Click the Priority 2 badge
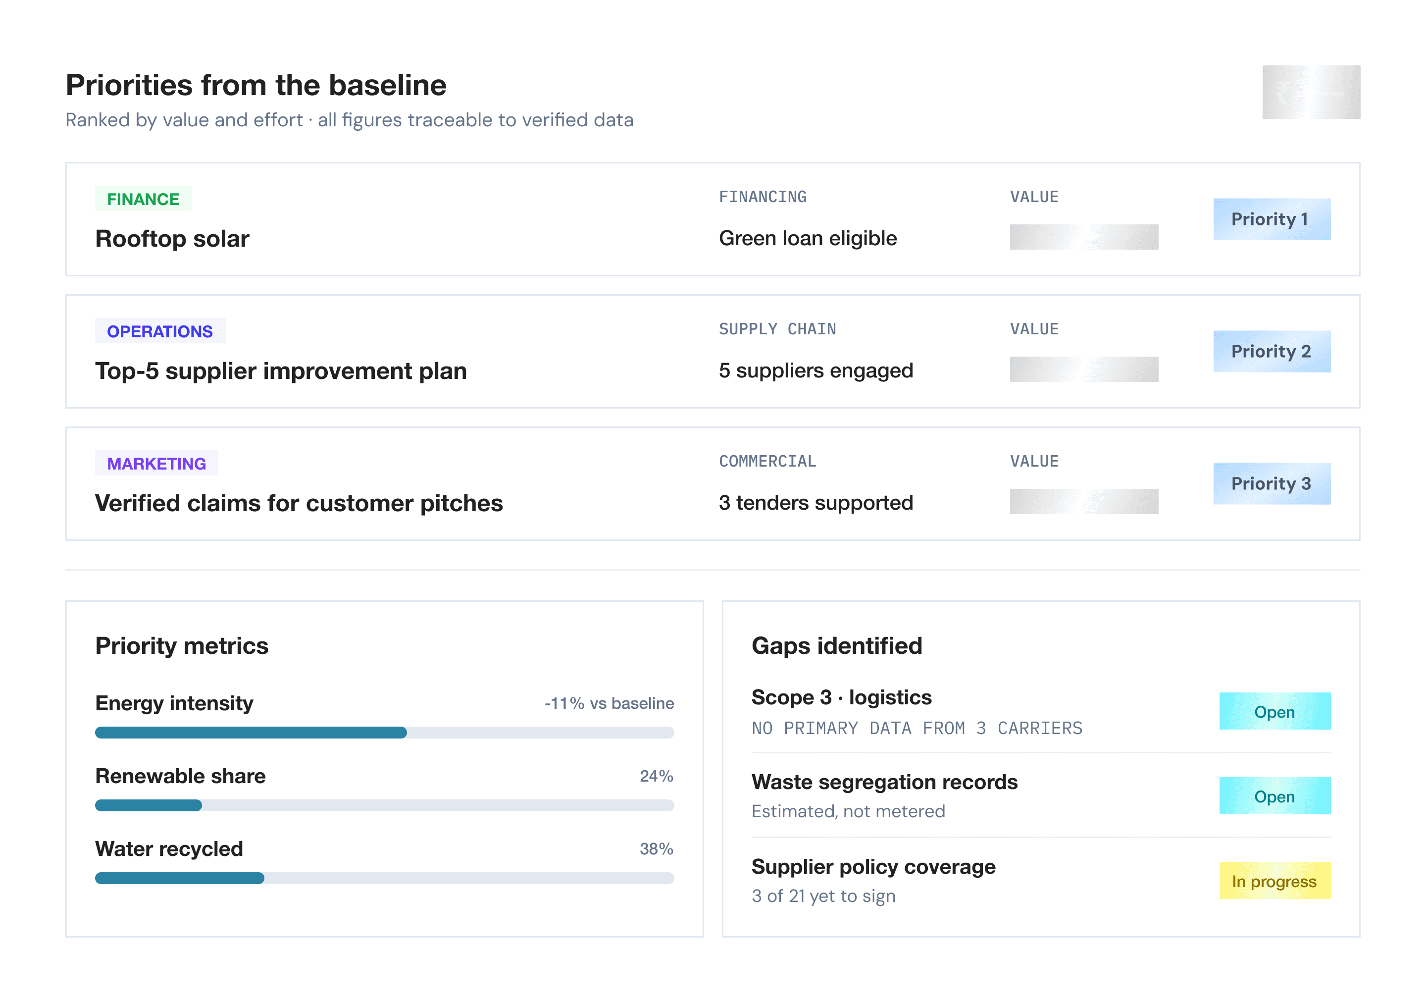 (x=1272, y=351)
